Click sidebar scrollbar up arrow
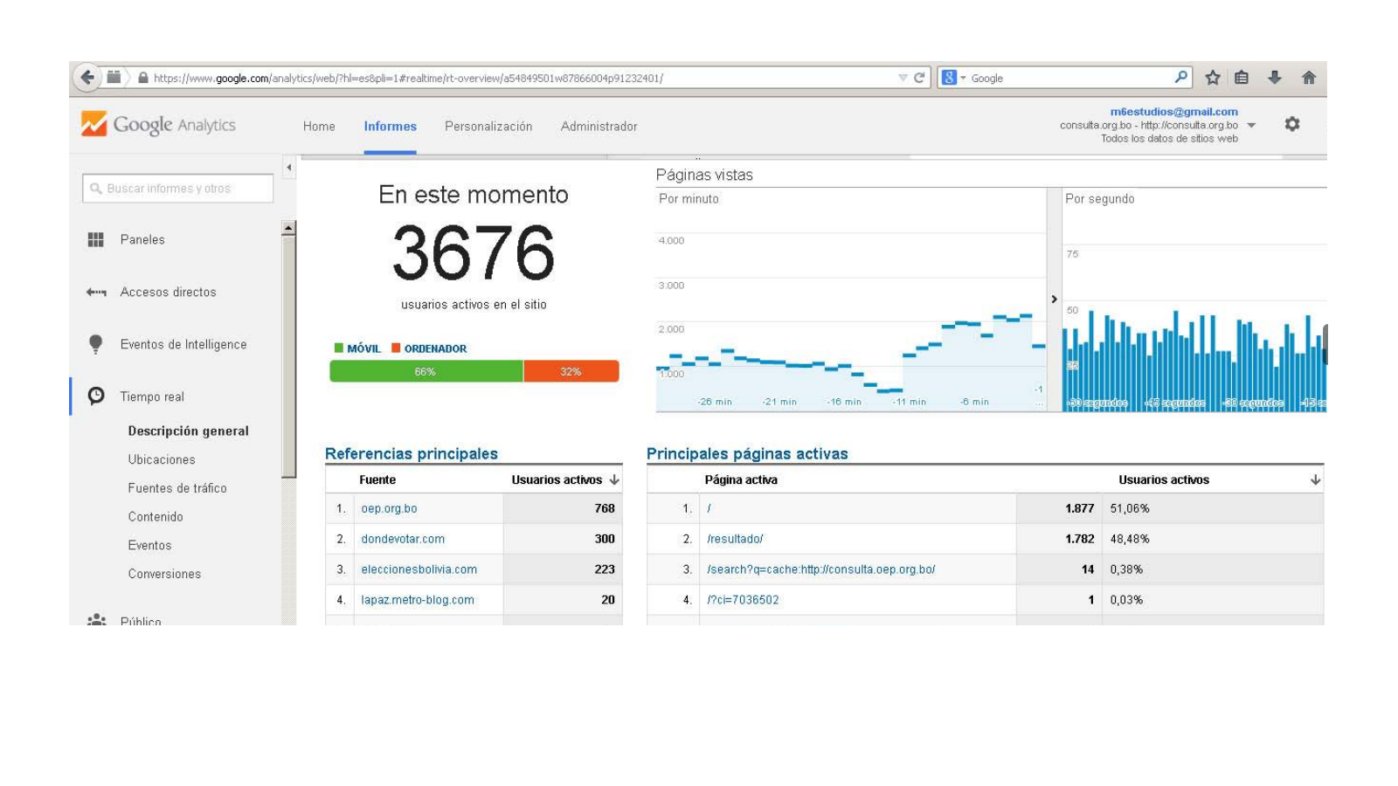1398x786 pixels. [288, 228]
